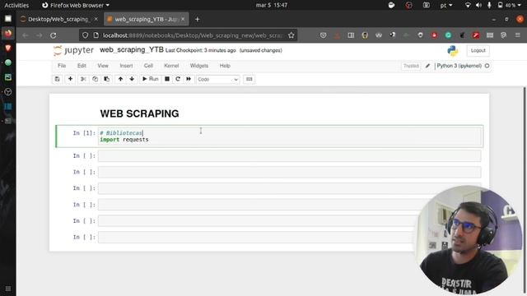Open the Help menu

225,66
